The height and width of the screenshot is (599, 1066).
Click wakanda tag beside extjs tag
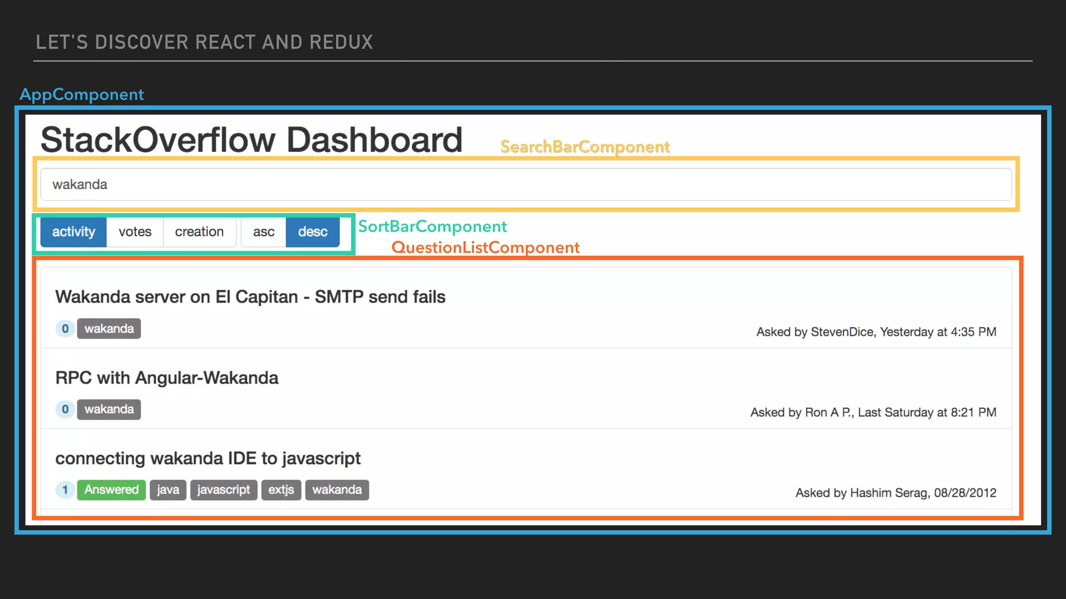(x=337, y=490)
